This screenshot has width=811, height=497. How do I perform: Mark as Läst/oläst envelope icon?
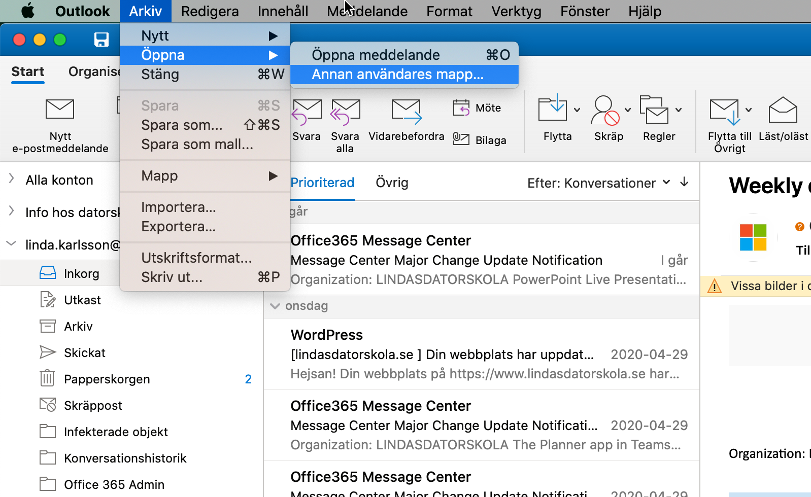[783, 110]
